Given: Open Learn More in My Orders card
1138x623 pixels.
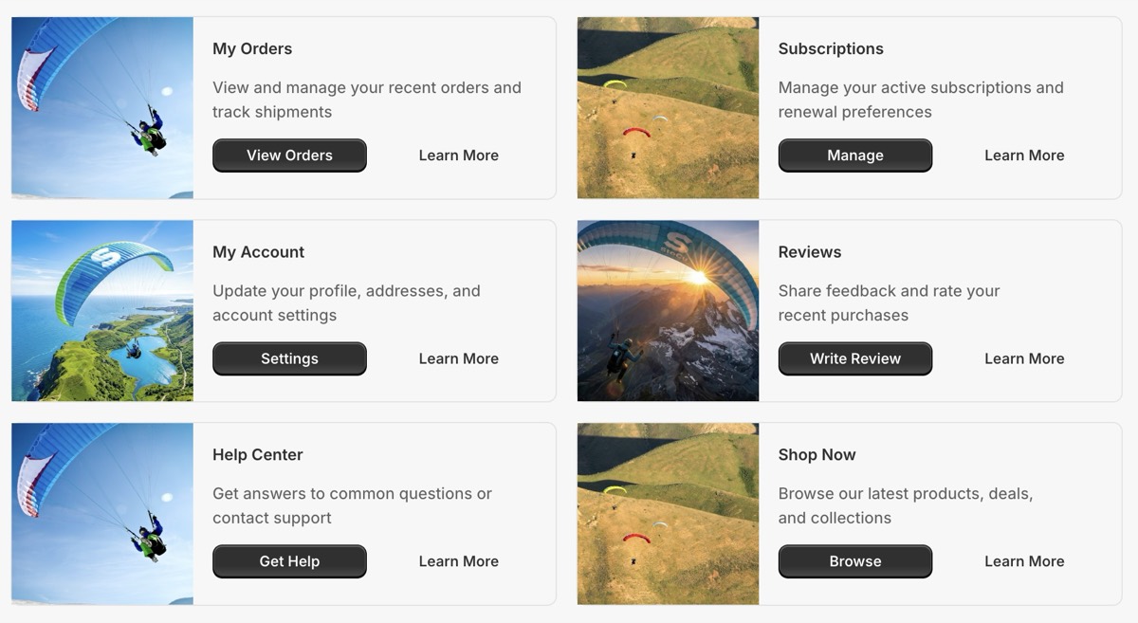Looking at the screenshot, I should pos(459,156).
